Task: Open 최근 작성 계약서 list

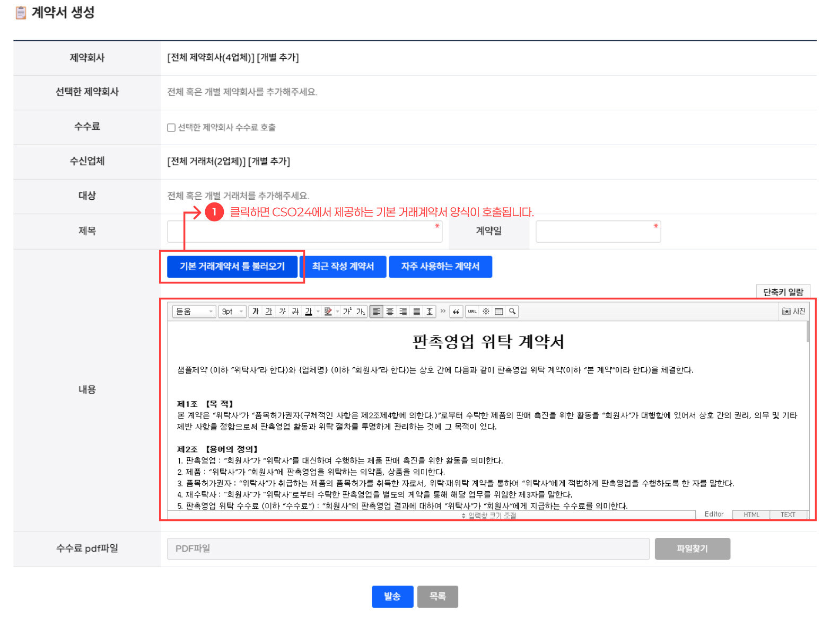Action: [343, 267]
